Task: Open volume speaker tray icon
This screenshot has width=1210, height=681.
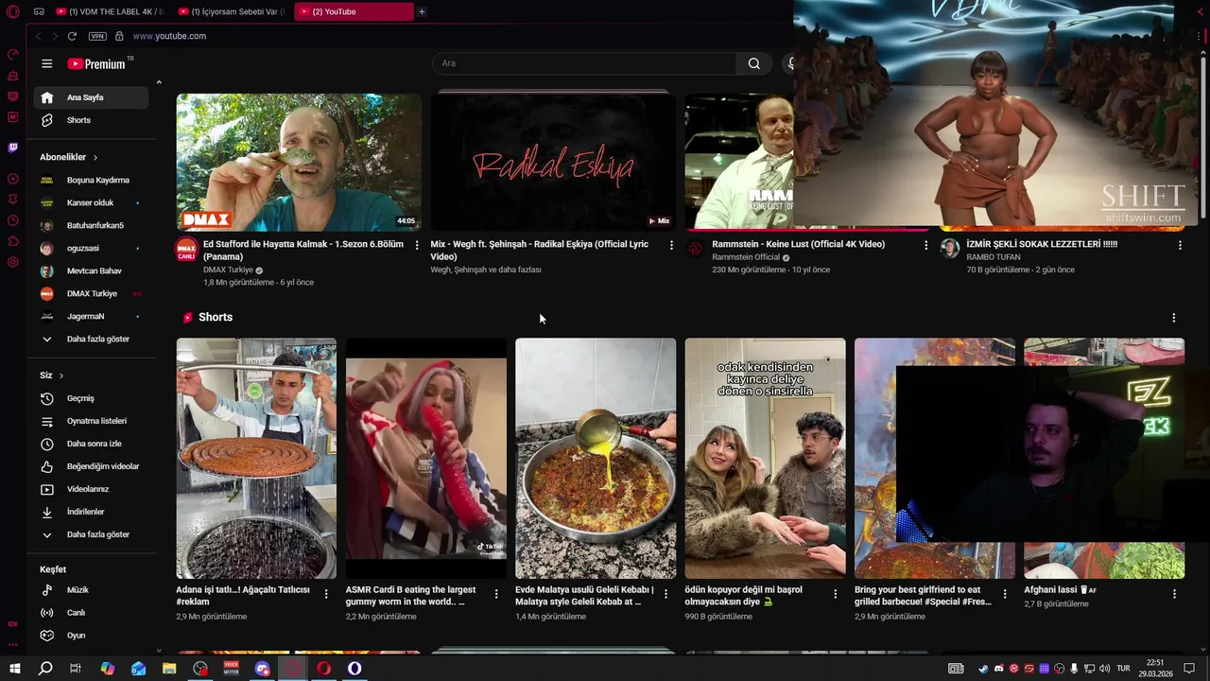Action: pyautogui.click(x=1103, y=669)
